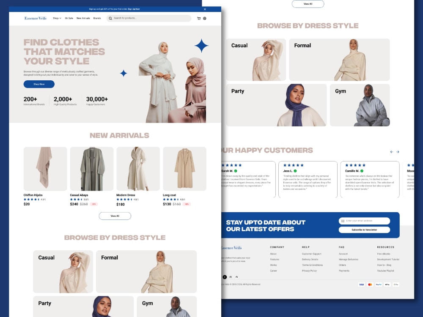Click the $180 price of Modern Dress
Screen dimensions: 423x317
point(121,204)
